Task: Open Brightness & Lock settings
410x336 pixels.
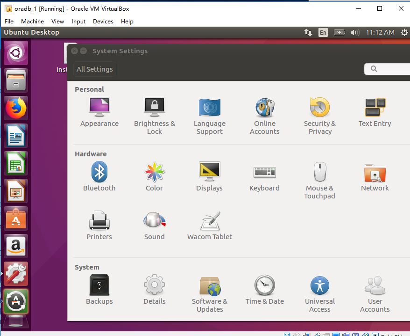Action: [155, 116]
